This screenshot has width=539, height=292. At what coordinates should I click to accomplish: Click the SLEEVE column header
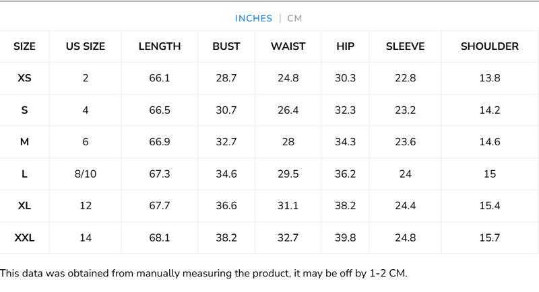point(405,46)
